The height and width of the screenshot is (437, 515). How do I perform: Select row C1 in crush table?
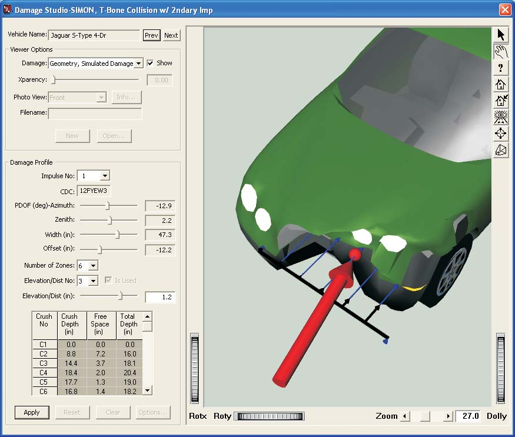[x=87, y=345]
